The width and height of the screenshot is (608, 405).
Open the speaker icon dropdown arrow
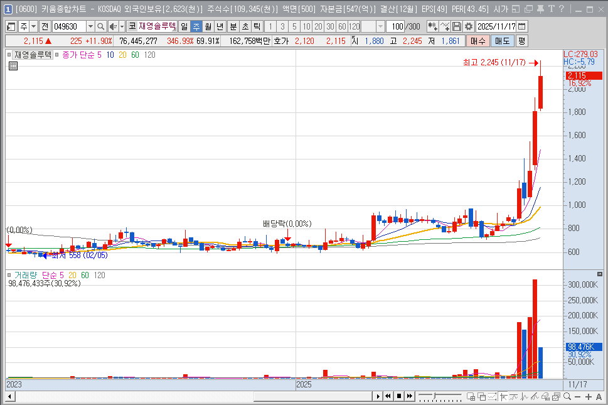click(x=122, y=26)
